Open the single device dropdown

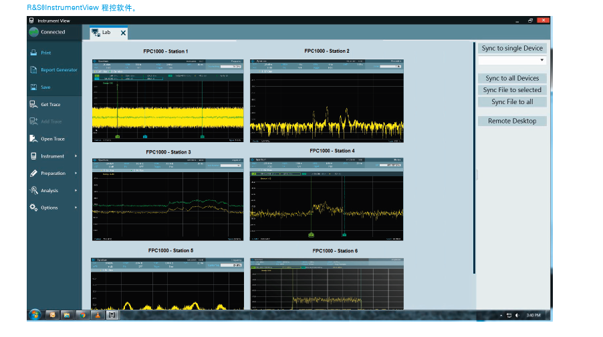pyautogui.click(x=512, y=60)
